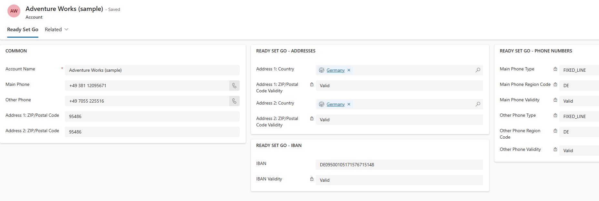The image size is (599, 201).
Task: Open Germany link in Address 2: Country
Action: click(x=336, y=104)
